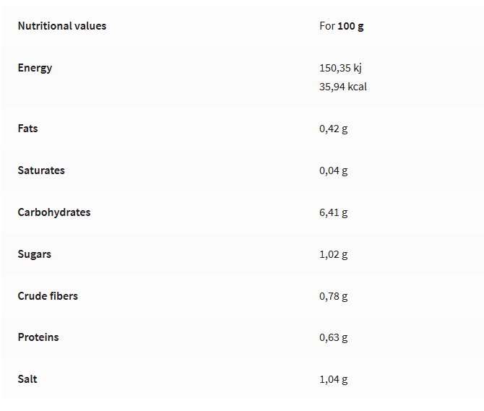The width and height of the screenshot is (484, 411).
Task: Click the 6,41 g carbohydrates value
Action: coord(334,212)
